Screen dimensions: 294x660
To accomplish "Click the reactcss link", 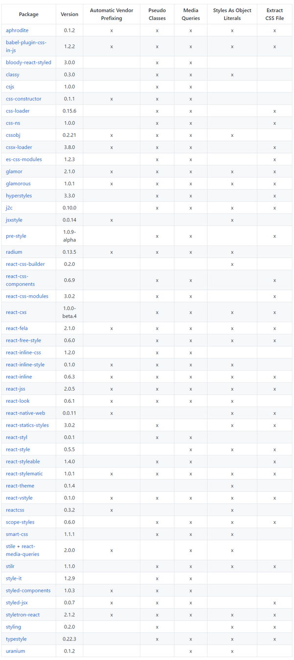I will click(15, 510).
